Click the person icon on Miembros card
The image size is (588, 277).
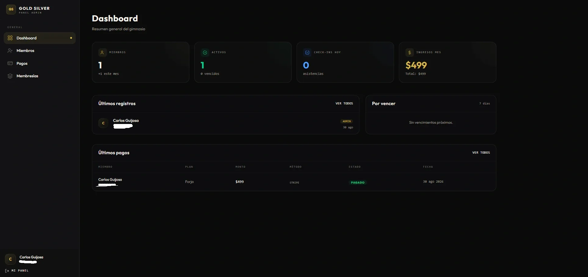pos(102,53)
